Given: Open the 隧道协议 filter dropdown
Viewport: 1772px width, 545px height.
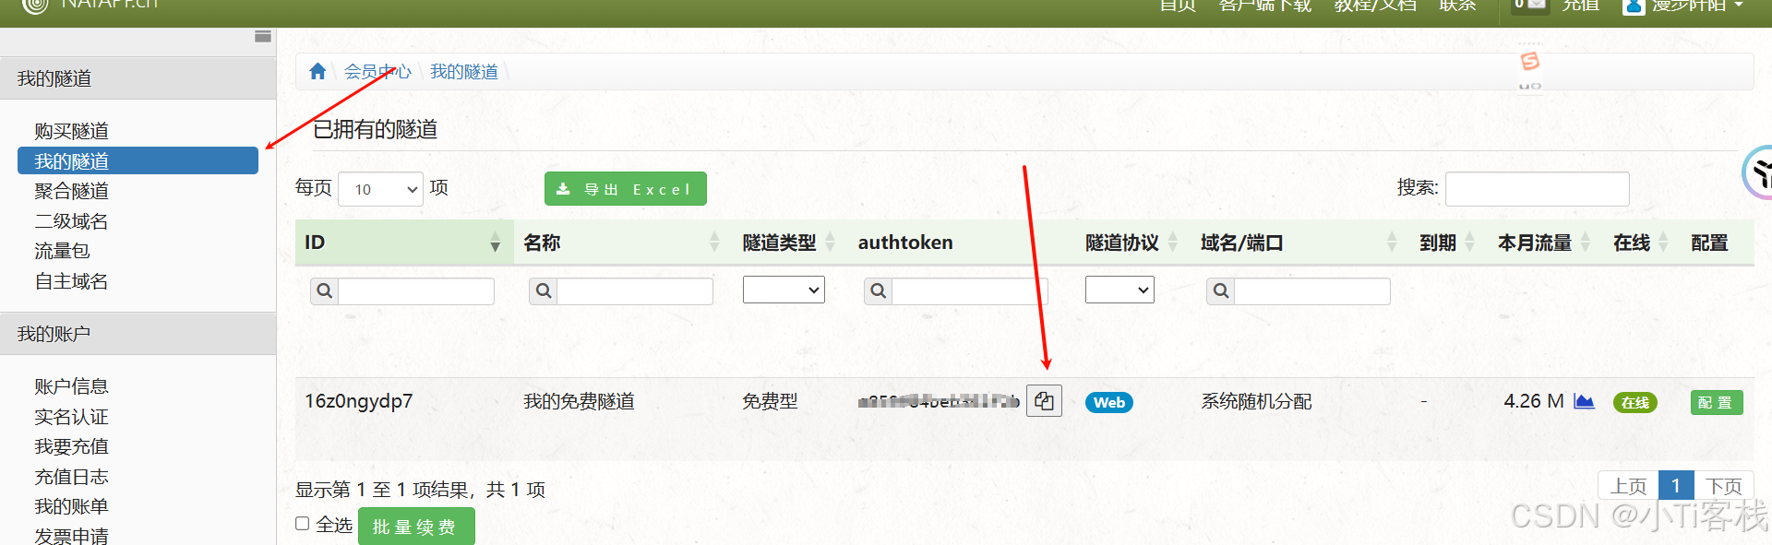Looking at the screenshot, I should coord(1119,290).
